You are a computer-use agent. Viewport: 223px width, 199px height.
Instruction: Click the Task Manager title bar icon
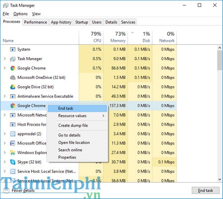coord(5,5)
